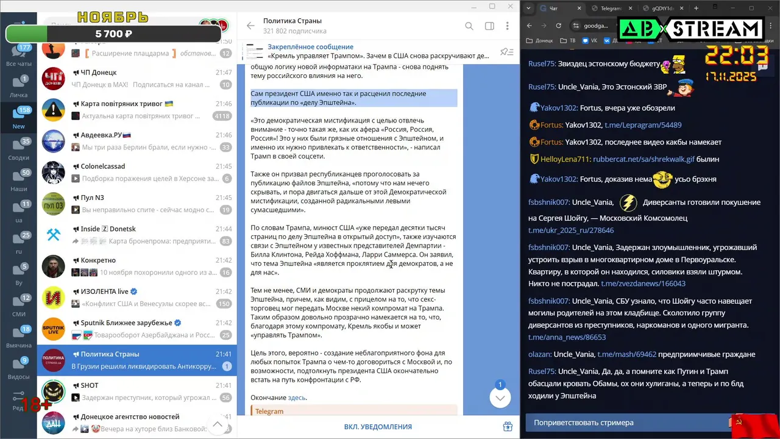780x439 pixels.
Task: Click the pinned messages list icon
Action: click(x=506, y=52)
